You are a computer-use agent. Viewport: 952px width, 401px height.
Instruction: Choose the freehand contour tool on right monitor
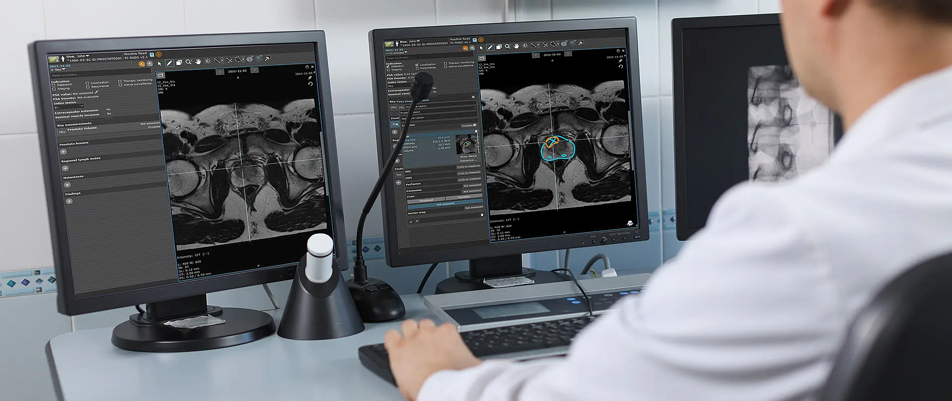pyautogui.click(x=554, y=44)
